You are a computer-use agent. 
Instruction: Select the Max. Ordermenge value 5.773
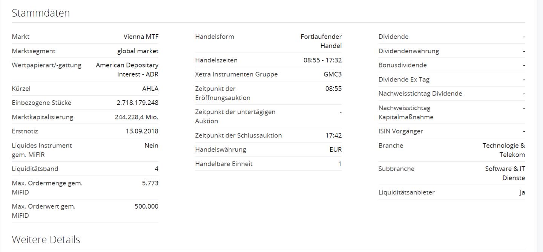(150, 183)
